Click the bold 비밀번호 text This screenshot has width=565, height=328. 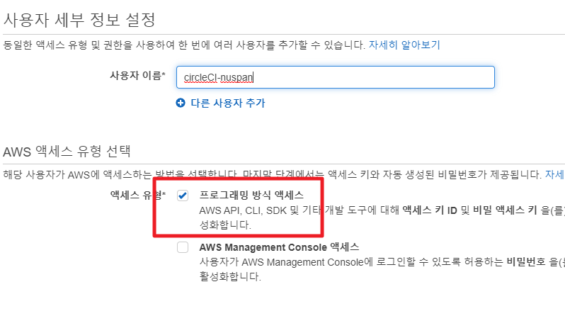[x=526, y=261]
